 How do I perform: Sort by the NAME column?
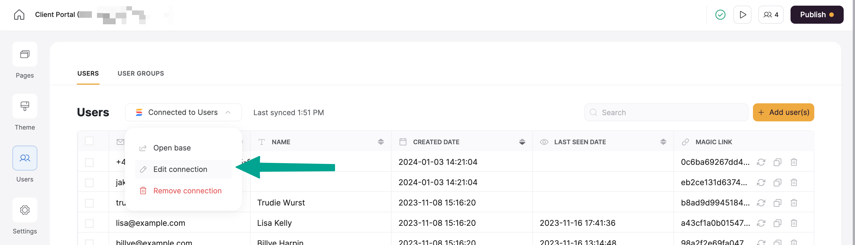tap(381, 142)
